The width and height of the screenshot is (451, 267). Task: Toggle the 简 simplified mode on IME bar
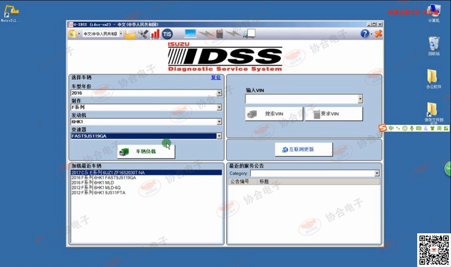[x=439, y=128]
